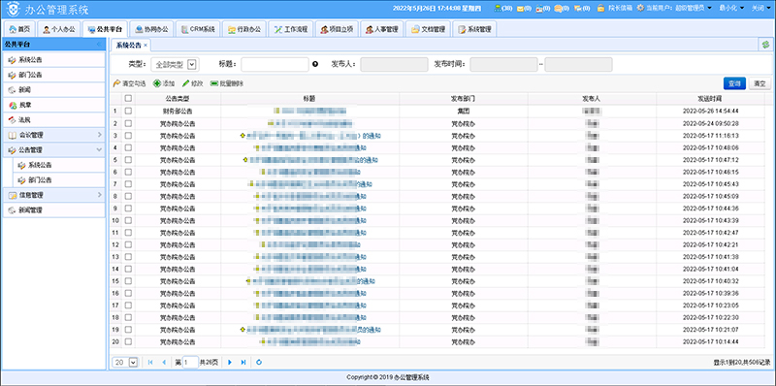Go to the previous page of results
The width and height of the screenshot is (776, 386).
[164, 363]
